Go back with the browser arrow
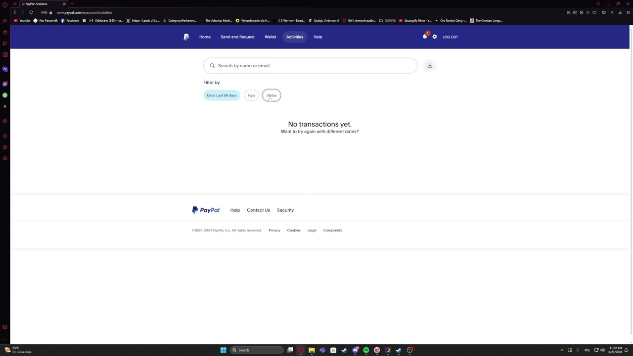 coord(15,12)
